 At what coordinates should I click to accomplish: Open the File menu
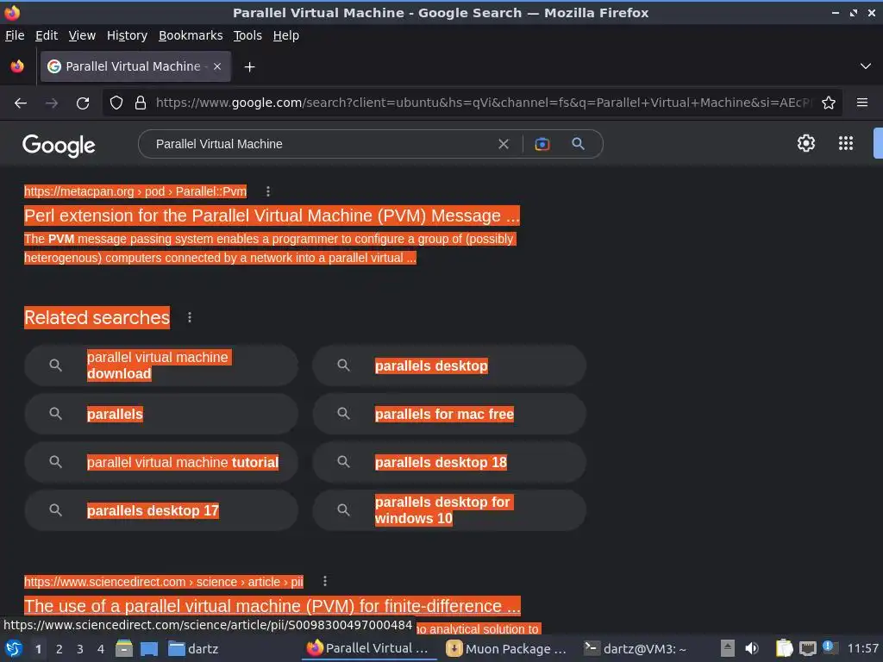[15, 35]
